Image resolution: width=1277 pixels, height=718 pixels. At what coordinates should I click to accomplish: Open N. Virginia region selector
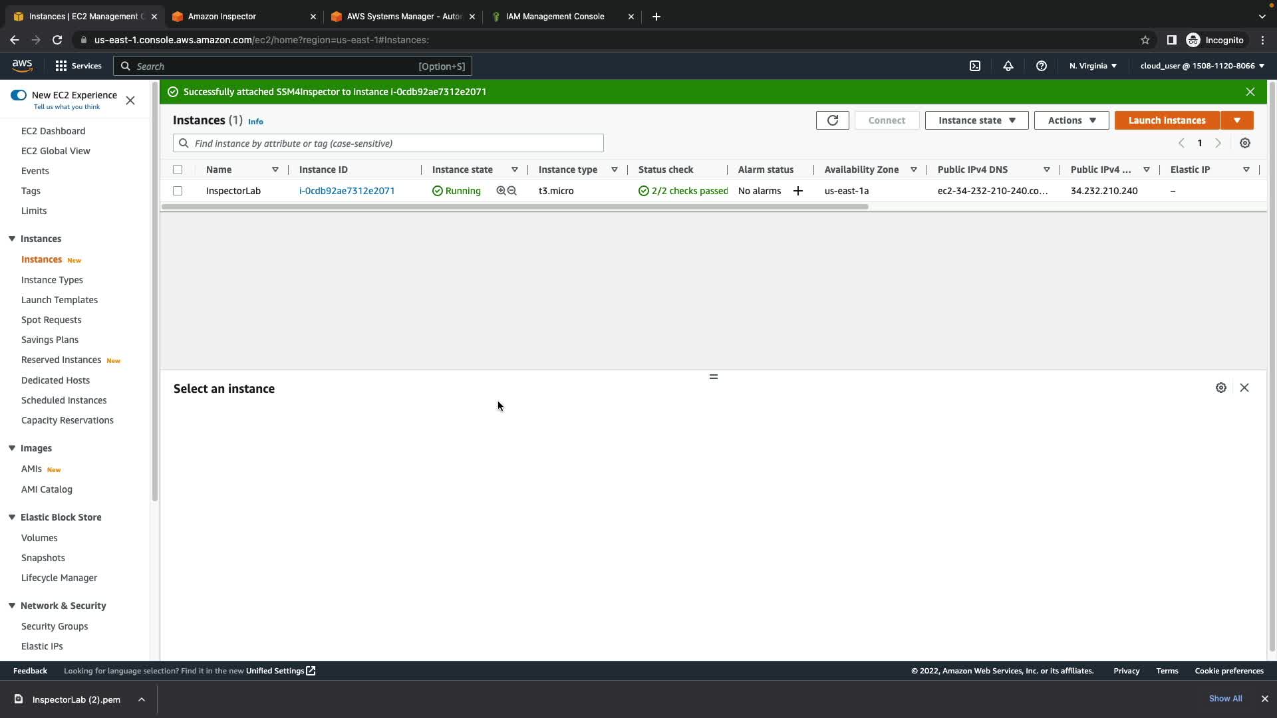coord(1093,66)
